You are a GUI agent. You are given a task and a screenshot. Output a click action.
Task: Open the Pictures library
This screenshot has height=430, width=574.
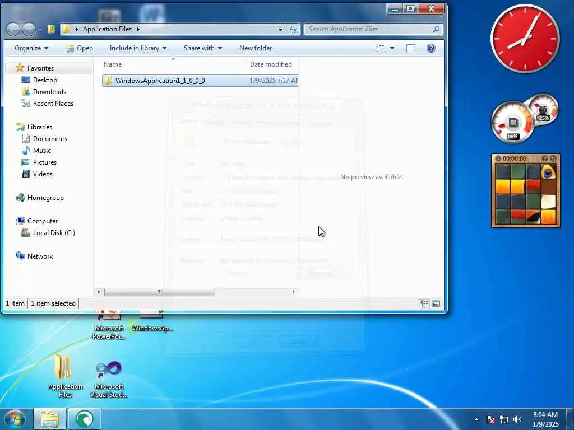click(x=45, y=162)
